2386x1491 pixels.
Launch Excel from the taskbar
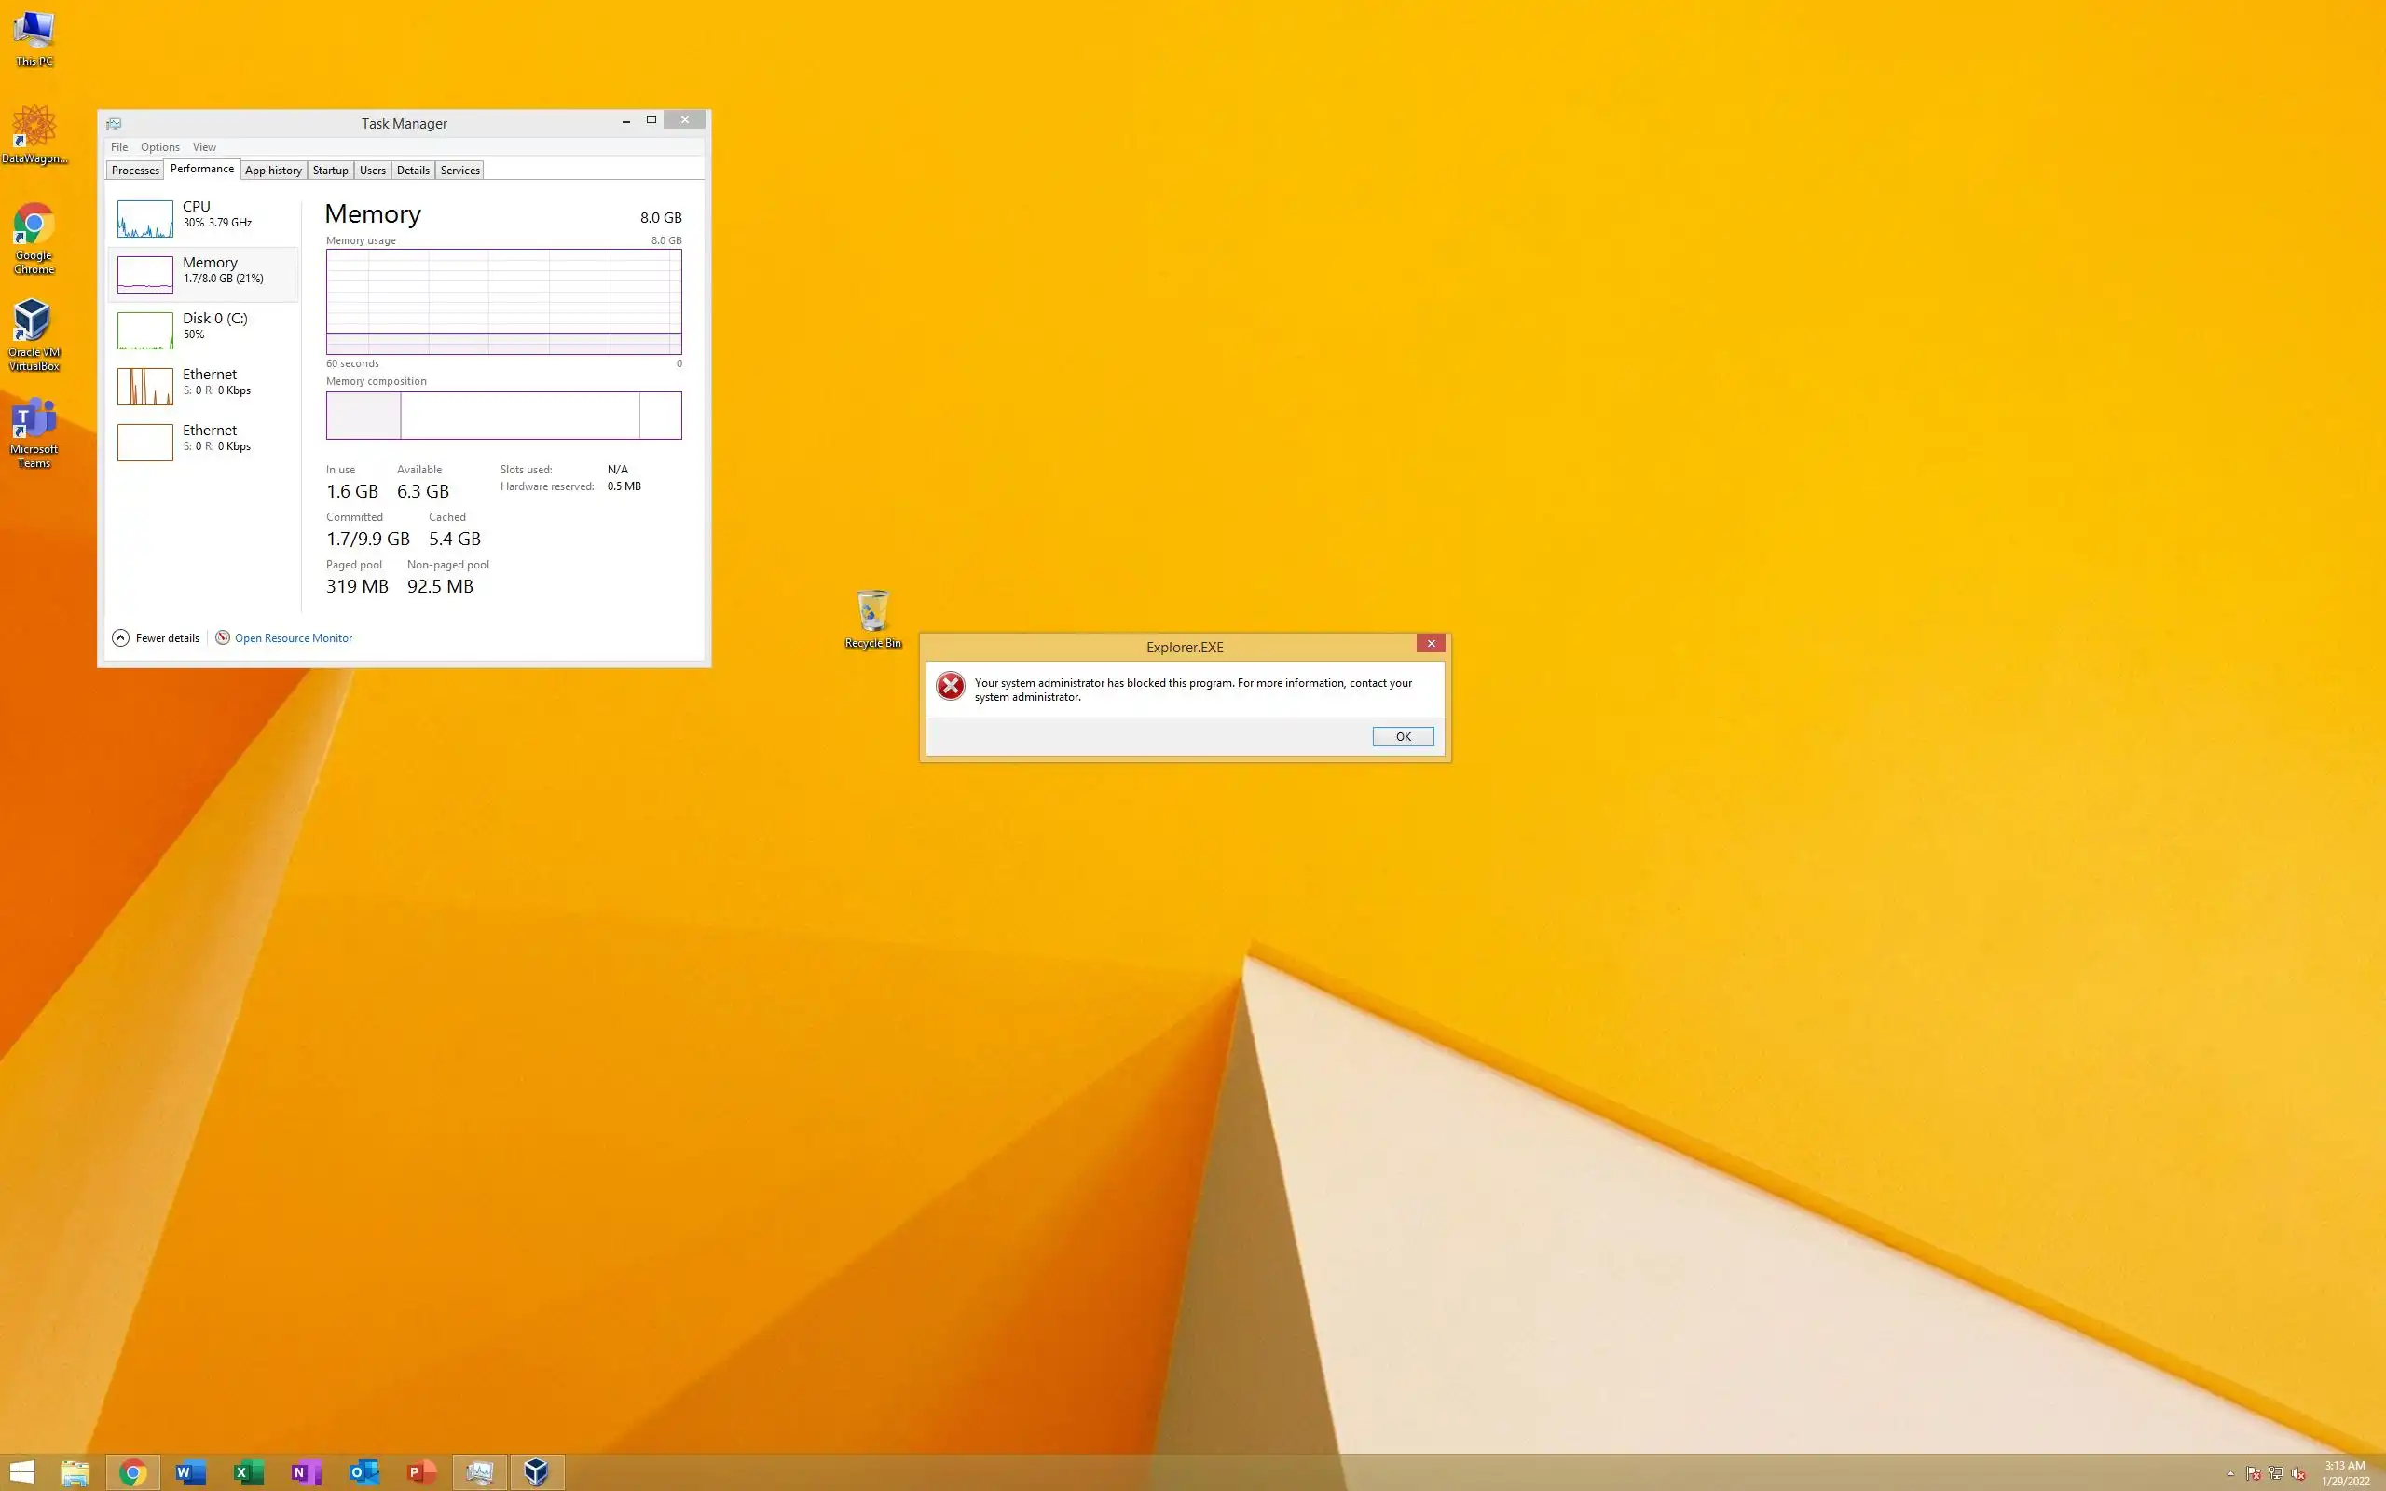[x=248, y=1472]
